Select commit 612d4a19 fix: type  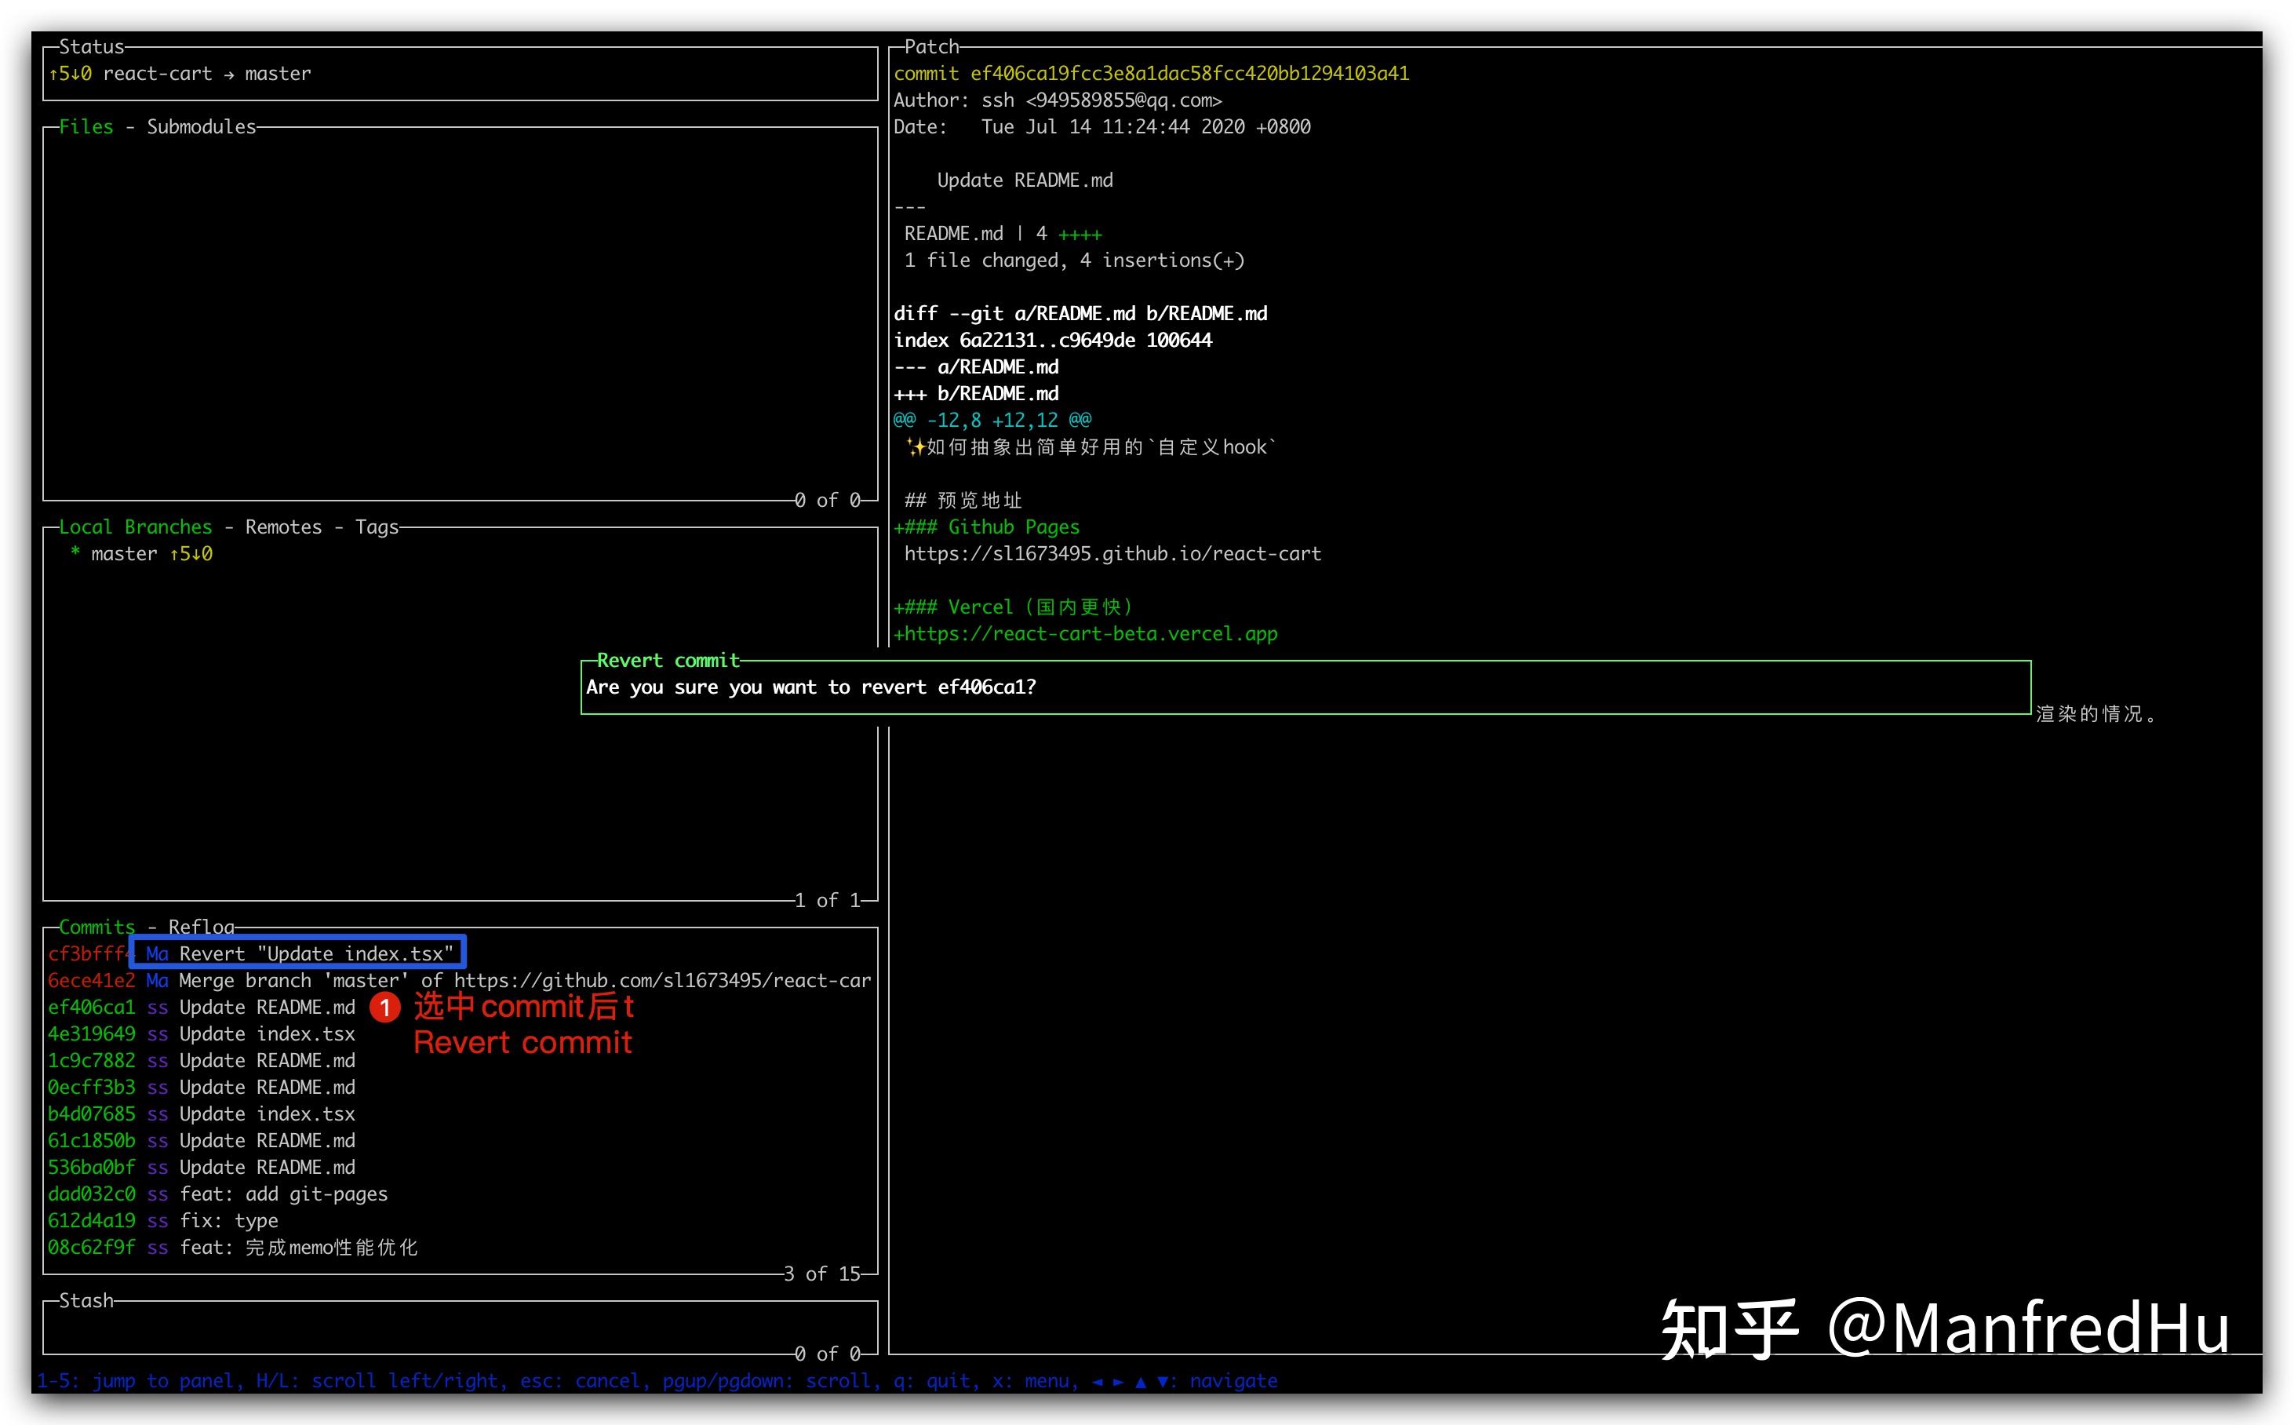click(163, 1220)
